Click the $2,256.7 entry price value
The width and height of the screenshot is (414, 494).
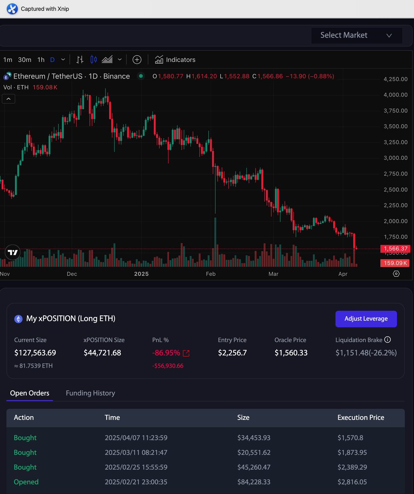[x=232, y=353]
